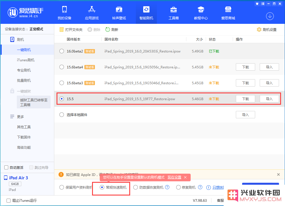Click the 刷机设置 gear icon

pos(259,30)
